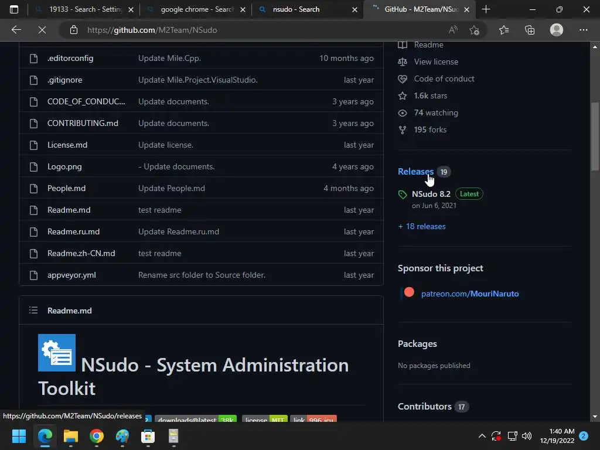Open License.md file
This screenshot has width=600, height=450.
(x=67, y=145)
